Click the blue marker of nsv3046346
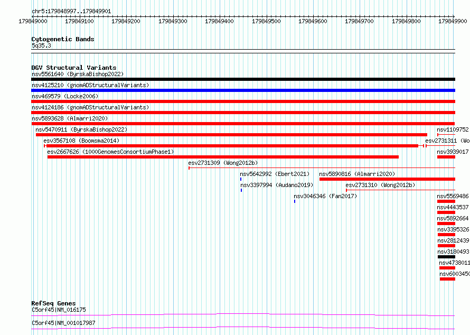Screen dimensions: 470x335 (295, 201)
